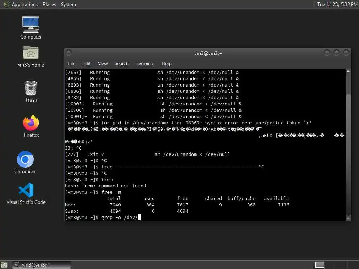Click the clock showing Tue Jul 23
This screenshot has height=269, width=359.
tap(337, 4)
